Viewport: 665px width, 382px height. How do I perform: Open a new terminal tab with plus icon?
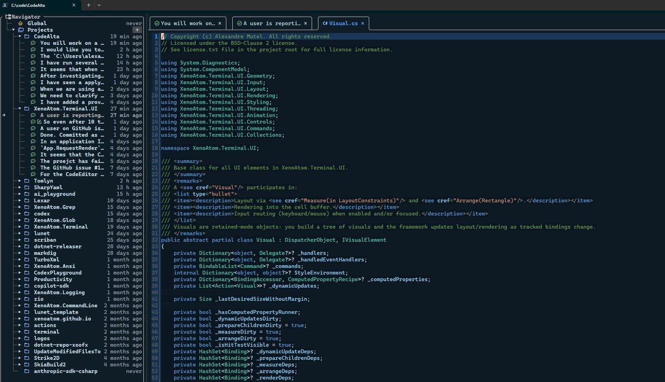coord(88,4)
